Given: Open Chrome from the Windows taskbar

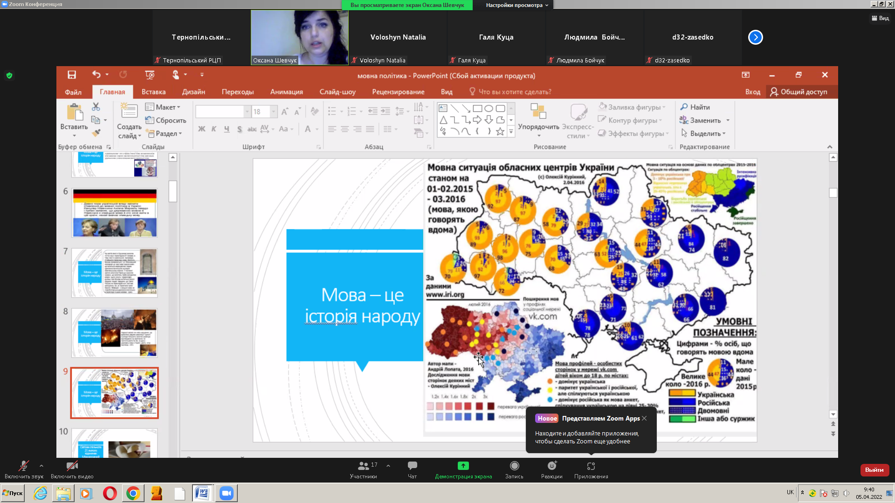Looking at the screenshot, I should [x=133, y=493].
